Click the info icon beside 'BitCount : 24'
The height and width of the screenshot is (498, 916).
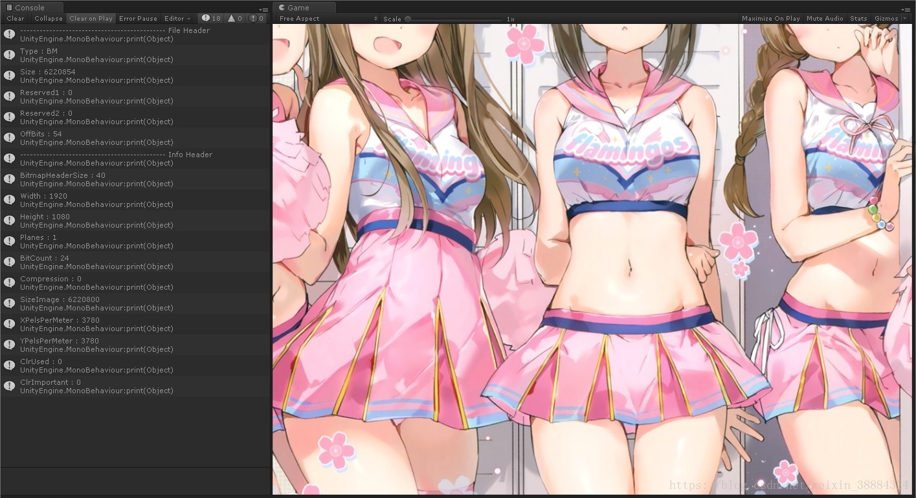(x=9, y=262)
